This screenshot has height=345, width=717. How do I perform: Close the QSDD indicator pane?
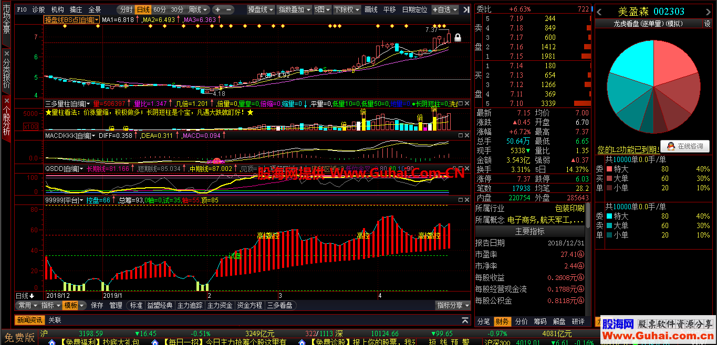(467, 168)
